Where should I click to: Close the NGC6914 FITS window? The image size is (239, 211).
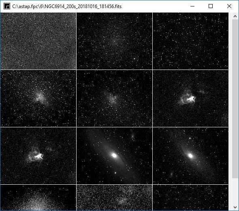[x=229, y=6]
